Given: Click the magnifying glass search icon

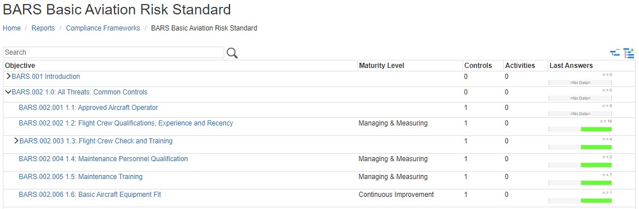Looking at the screenshot, I should 232,52.
